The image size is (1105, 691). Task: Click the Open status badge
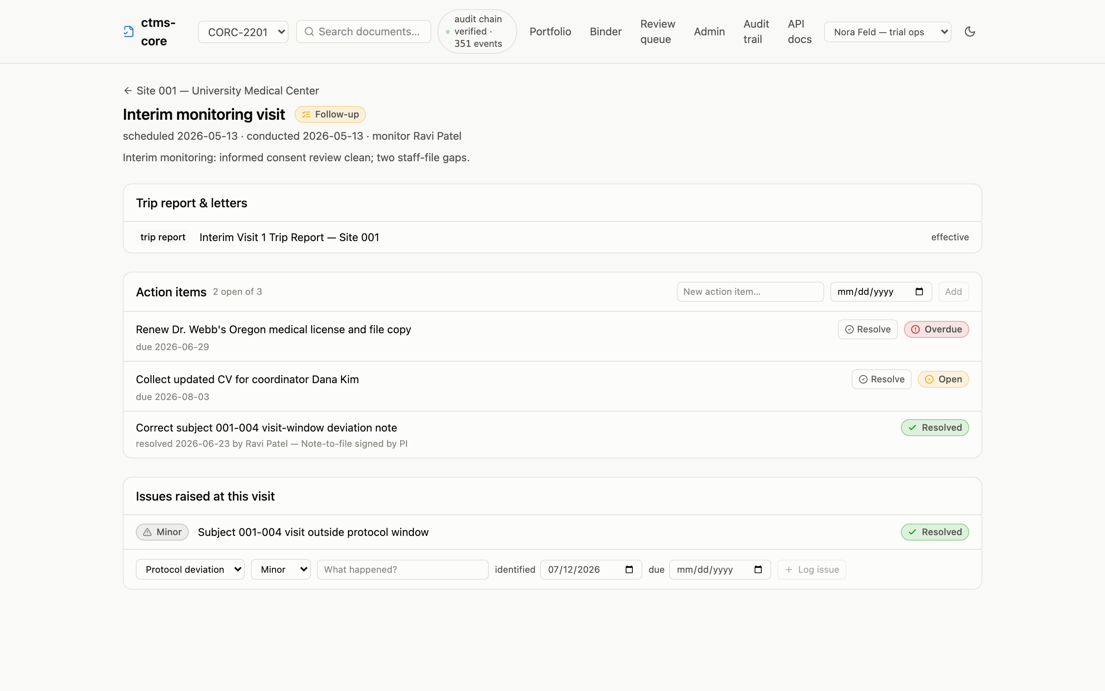point(943,379)
